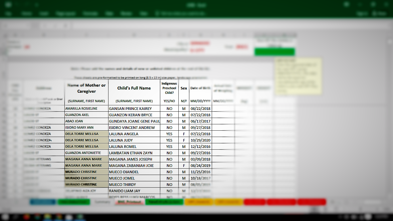
Task: Select 07/22/2018 in the LALUNA ANGELA row
Action: [x=201, y=134]
